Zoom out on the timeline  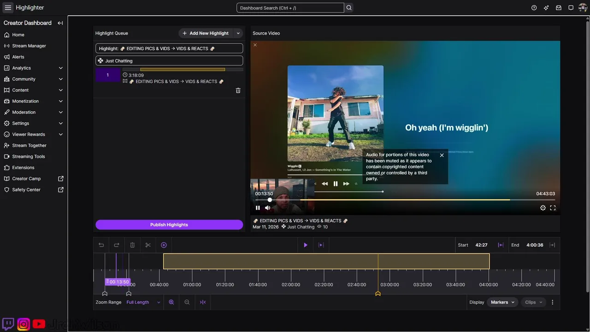click(x=187, y=302)
